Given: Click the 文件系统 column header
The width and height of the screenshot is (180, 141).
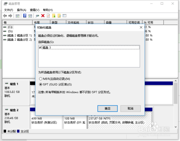Looking at the screenshot, I should 76,23.
